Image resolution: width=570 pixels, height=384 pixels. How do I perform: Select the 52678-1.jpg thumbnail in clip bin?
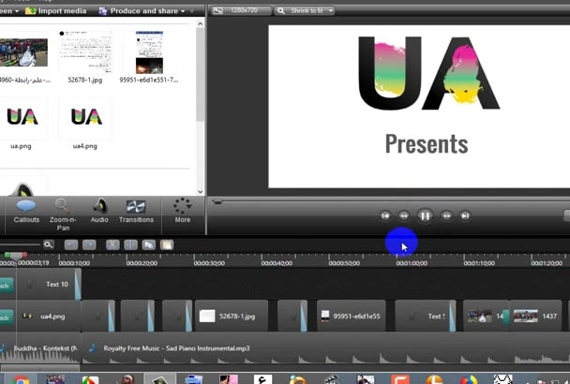click(85, 52)
